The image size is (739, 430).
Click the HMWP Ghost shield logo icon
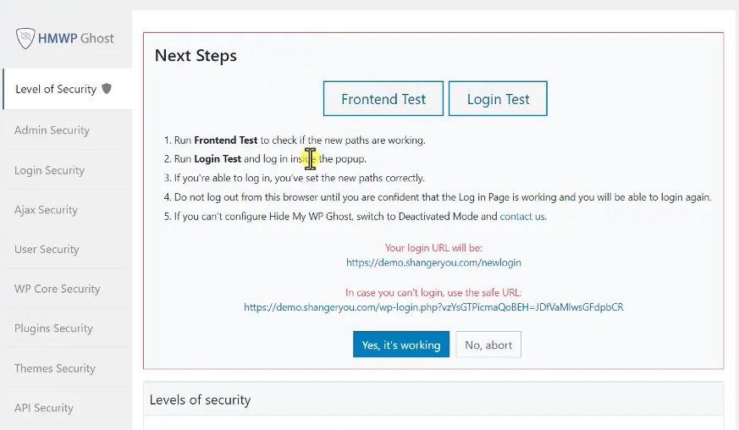point(25,38)
